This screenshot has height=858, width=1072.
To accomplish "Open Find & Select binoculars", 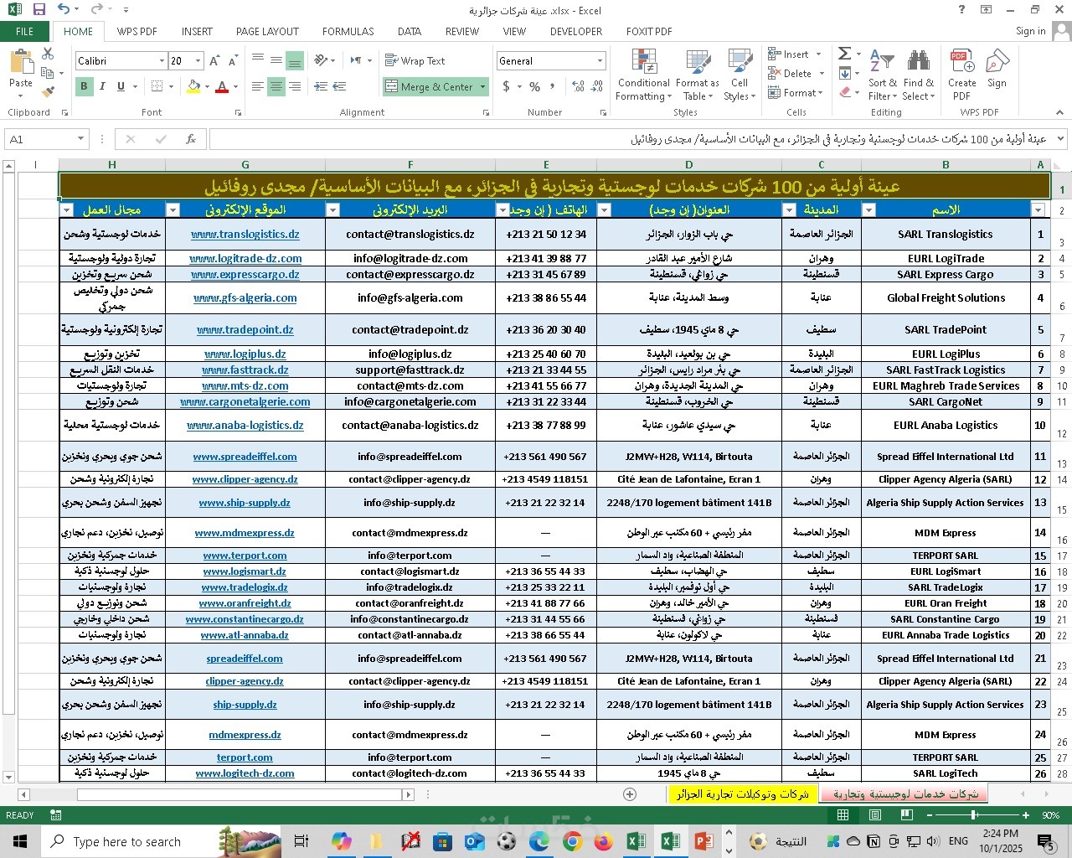I will pyautogui.click(x=919, y=75).
